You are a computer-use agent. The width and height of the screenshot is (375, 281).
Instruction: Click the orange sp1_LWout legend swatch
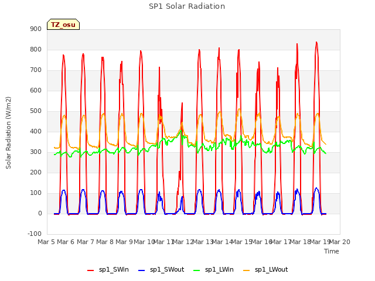point(246,270)
